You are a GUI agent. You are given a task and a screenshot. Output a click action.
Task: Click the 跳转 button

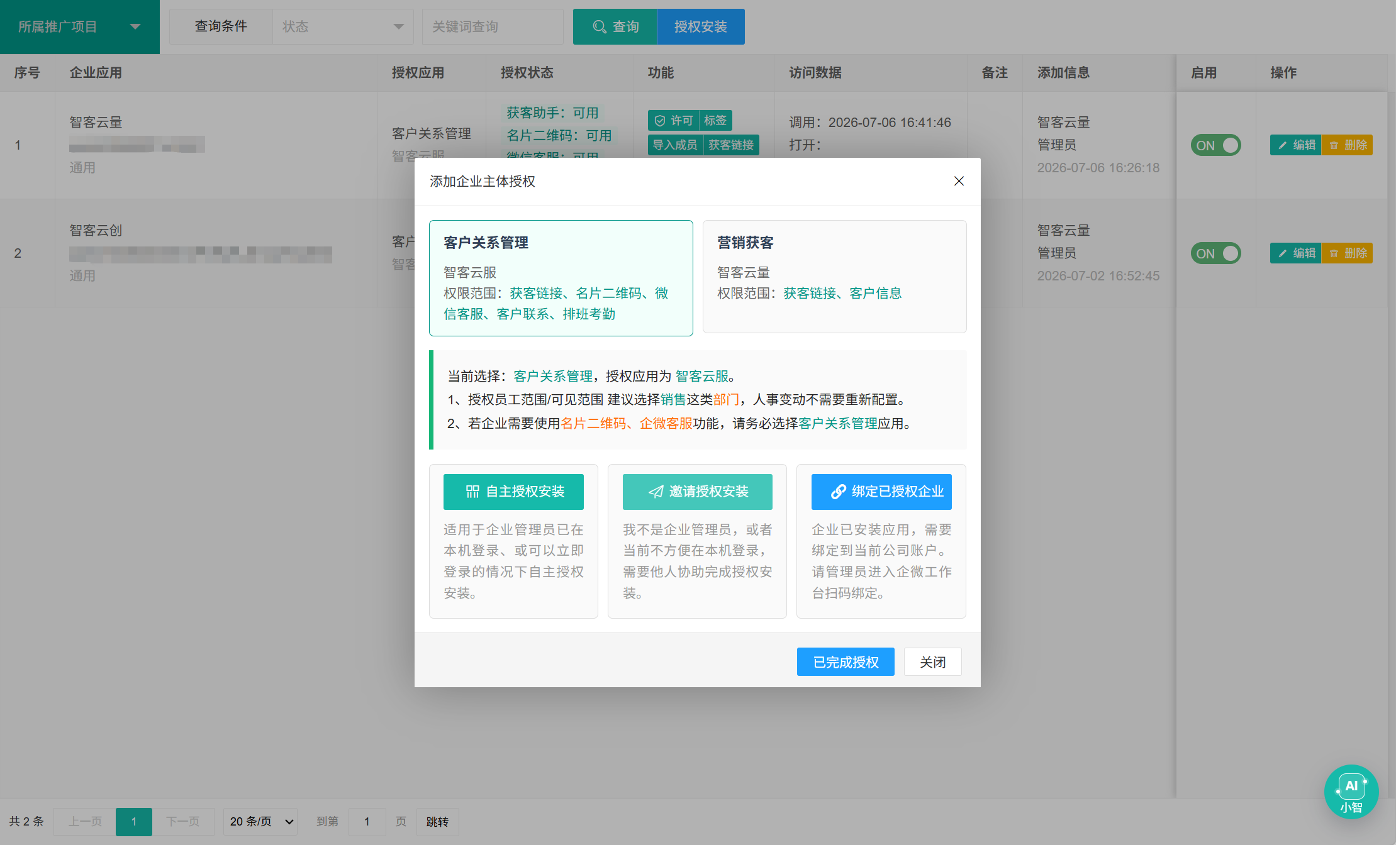[x=437, y=822]
